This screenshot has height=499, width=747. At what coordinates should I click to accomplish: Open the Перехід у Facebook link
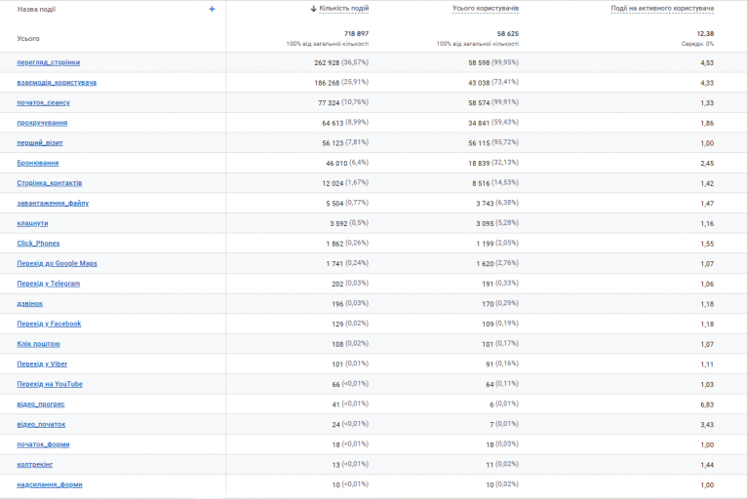49,324
